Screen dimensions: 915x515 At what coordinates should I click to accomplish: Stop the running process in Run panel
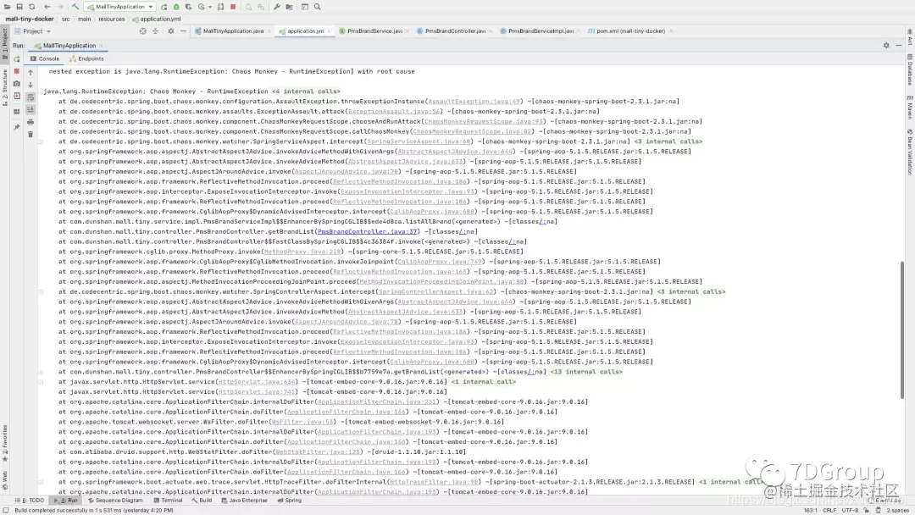click(16, 71)
